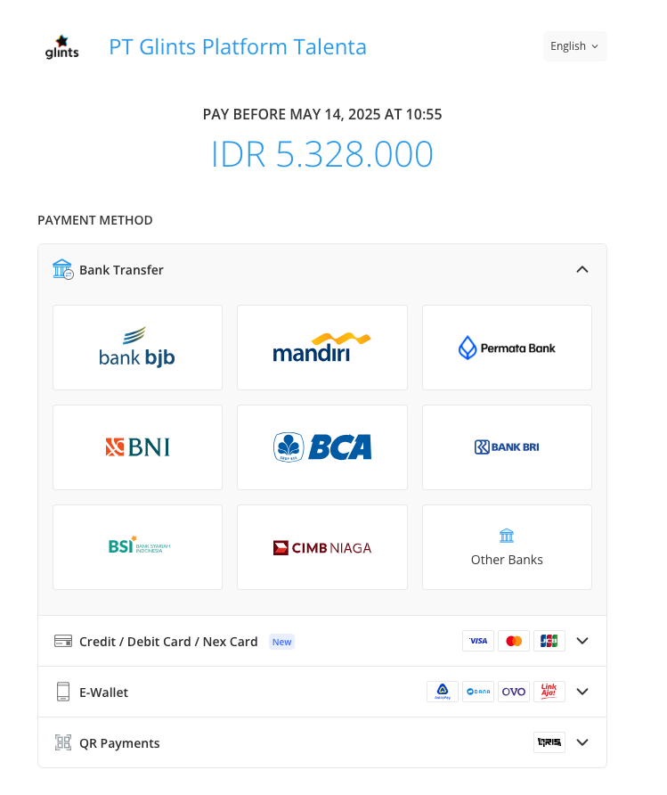Click the credit card icon
This screenshot has width=667, height=795.
(63, 641)
